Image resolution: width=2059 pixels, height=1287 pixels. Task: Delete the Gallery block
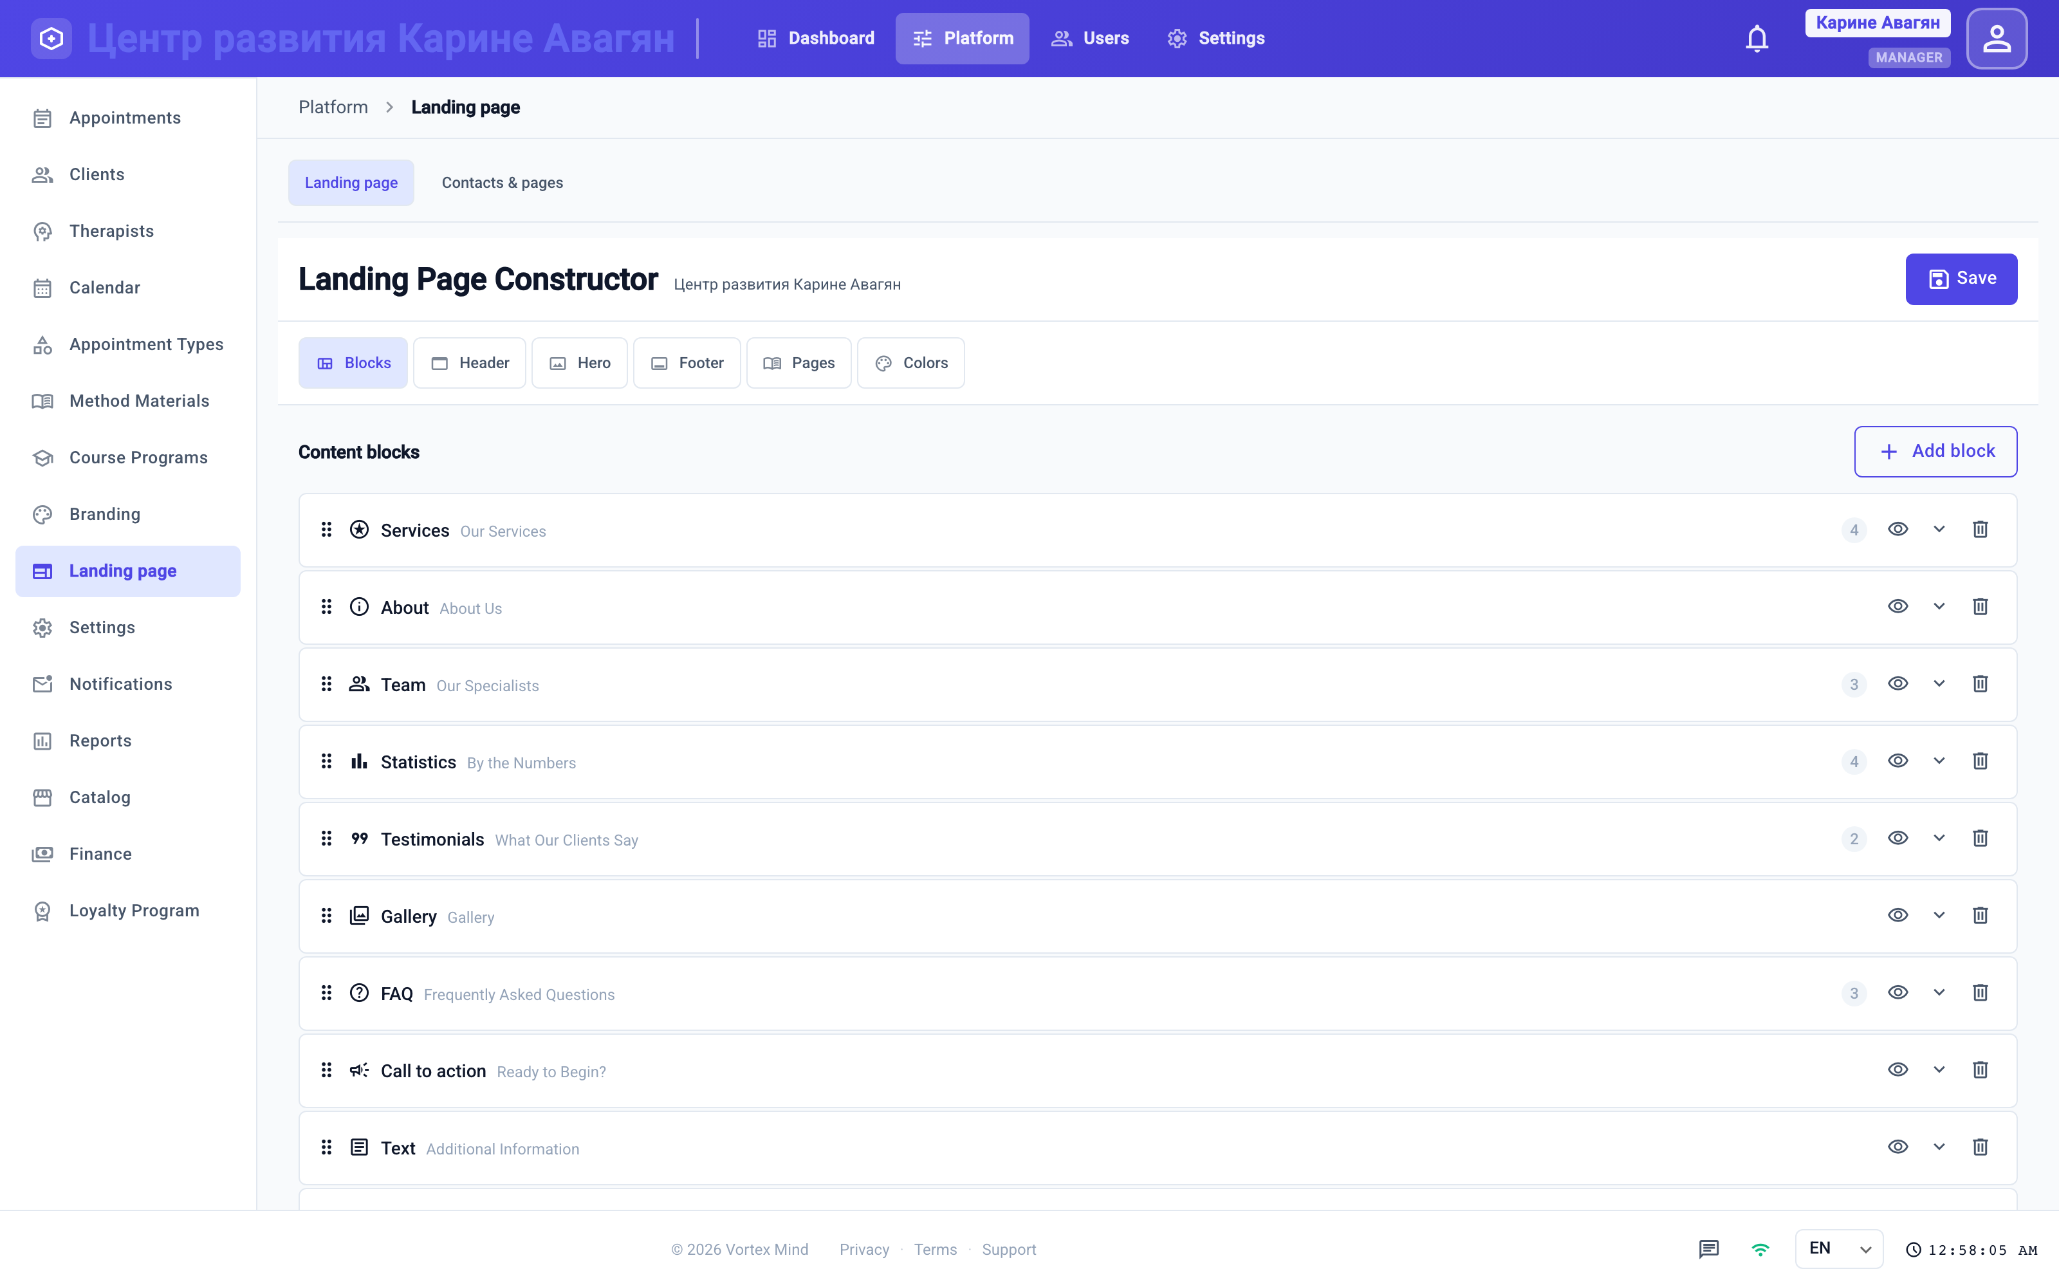1980,916
